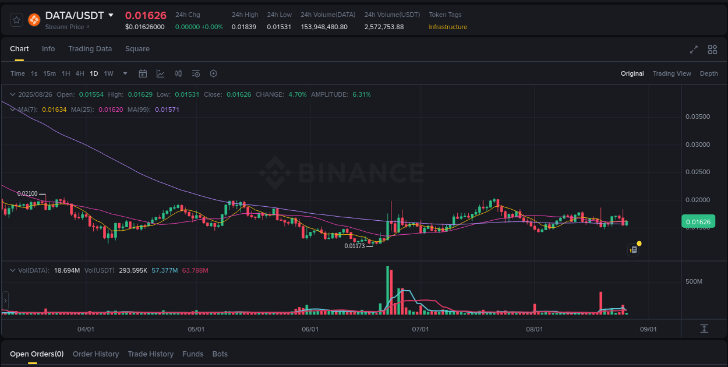Open the Order History tab
The height and width of the screenshot is (367, 728).
coord(96,354)
